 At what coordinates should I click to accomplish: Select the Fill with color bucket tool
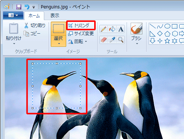tap(112, 29)
